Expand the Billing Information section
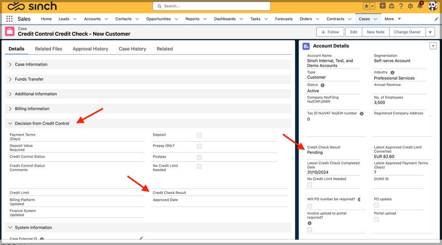The width and height of the screenshot is (442, 245). pyautogui.click(x=148, y=109)
